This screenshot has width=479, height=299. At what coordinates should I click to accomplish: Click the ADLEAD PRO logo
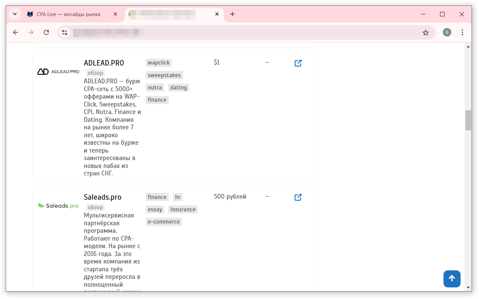(58, 72)
